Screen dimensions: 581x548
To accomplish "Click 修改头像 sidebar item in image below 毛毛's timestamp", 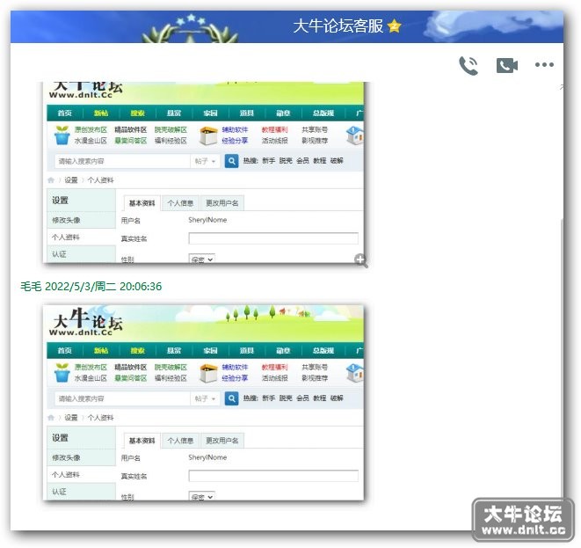I will click(82, 457).
